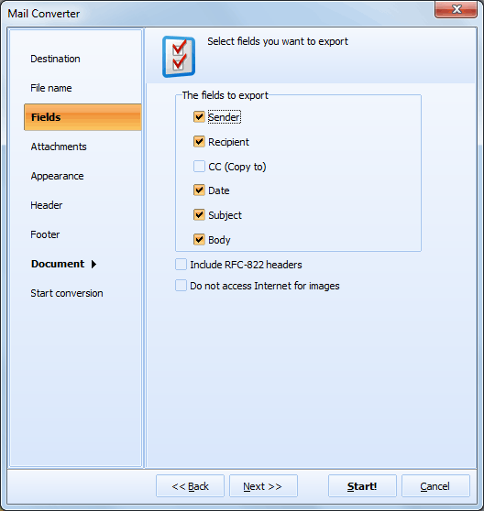Click the checklist icon in the header
Image resolution: width=484 pixels, height=511 pixels.
tap(179, 57)
